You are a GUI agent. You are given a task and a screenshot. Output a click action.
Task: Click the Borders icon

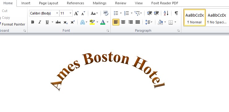coord(171,22)
